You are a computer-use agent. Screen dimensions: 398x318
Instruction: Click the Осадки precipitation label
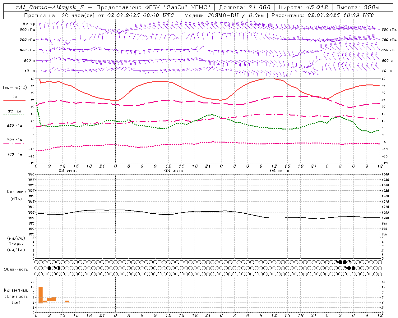tap(16, 244)
